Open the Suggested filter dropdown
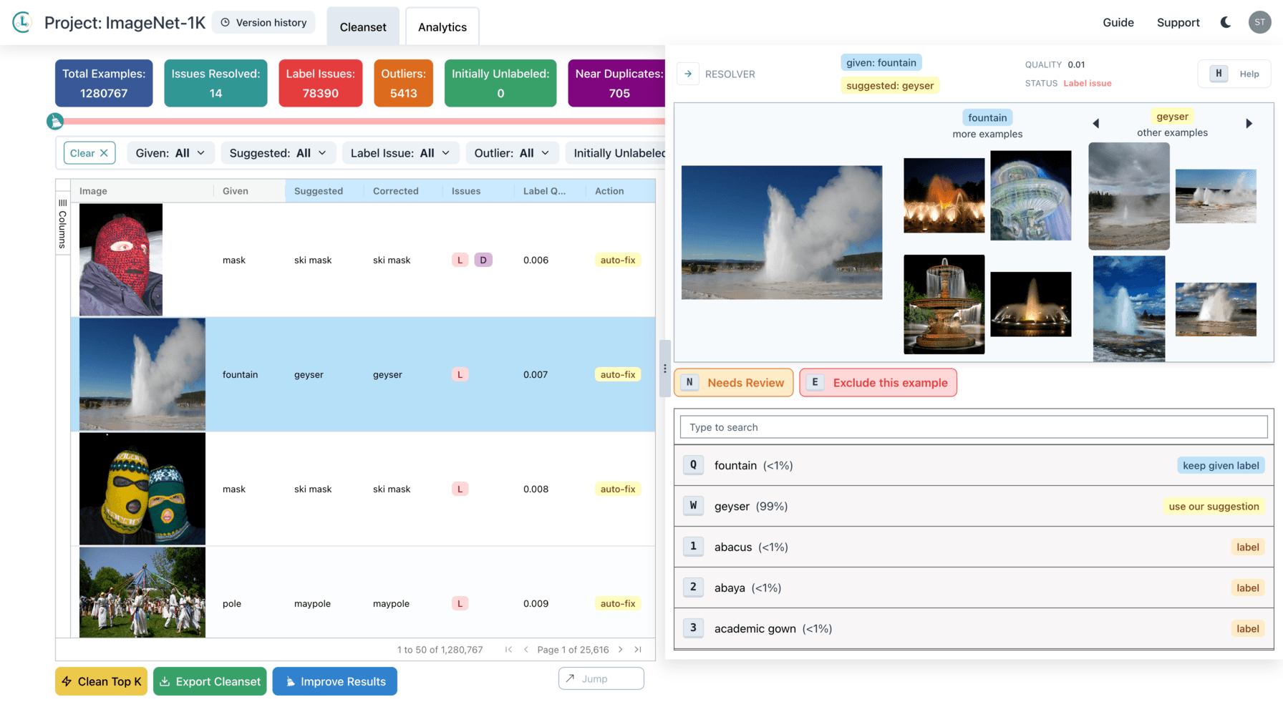 tap(278, 152)
